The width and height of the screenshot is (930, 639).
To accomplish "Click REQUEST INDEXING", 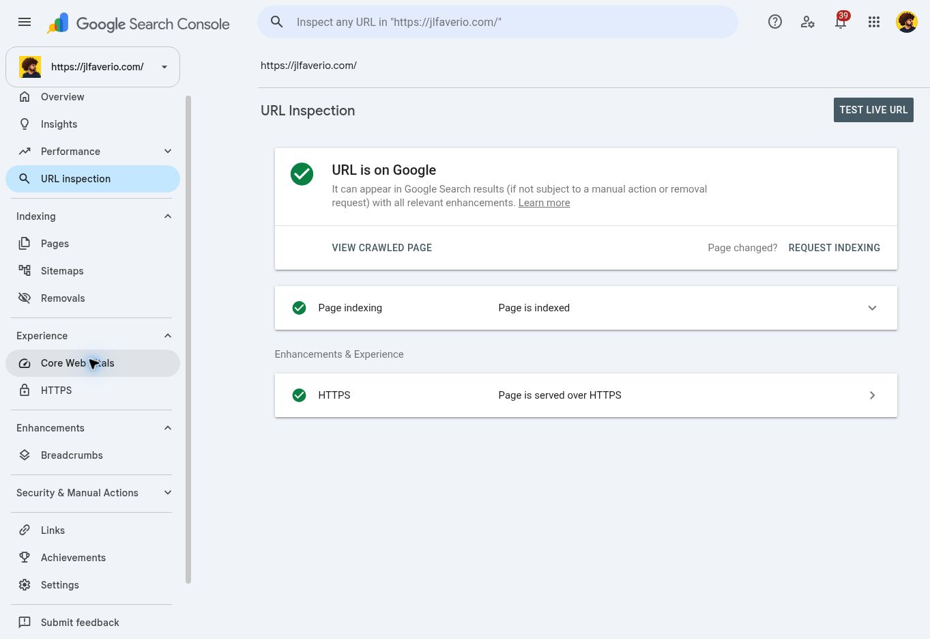I will tap(834, 248).
